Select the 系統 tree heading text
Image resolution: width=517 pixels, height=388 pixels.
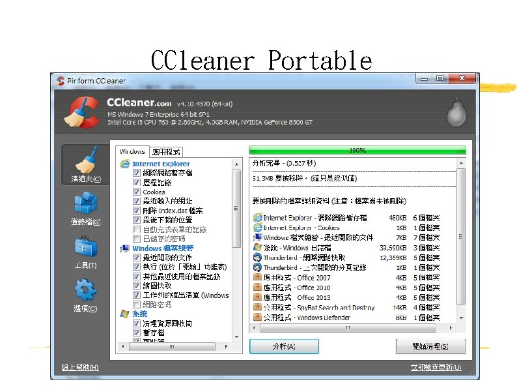click(140, 314)
